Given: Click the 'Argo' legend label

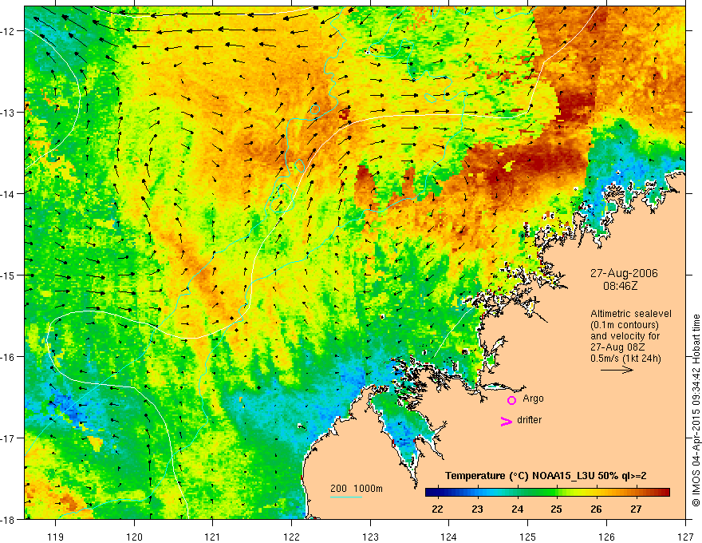Looking at the screenshot, I should (x=533, y=398).
